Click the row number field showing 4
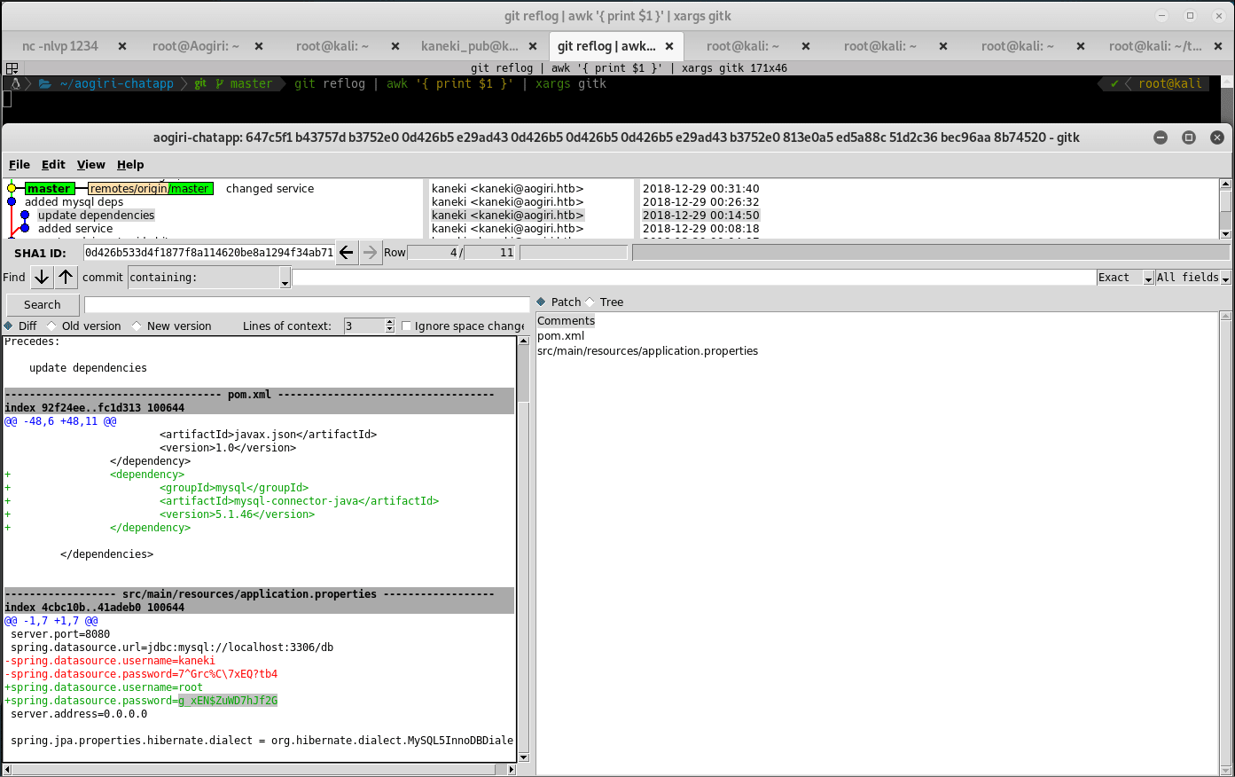 coord(434,252)
